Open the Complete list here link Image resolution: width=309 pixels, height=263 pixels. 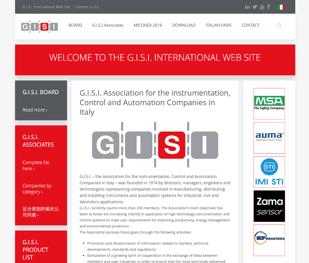coord(36,165)
